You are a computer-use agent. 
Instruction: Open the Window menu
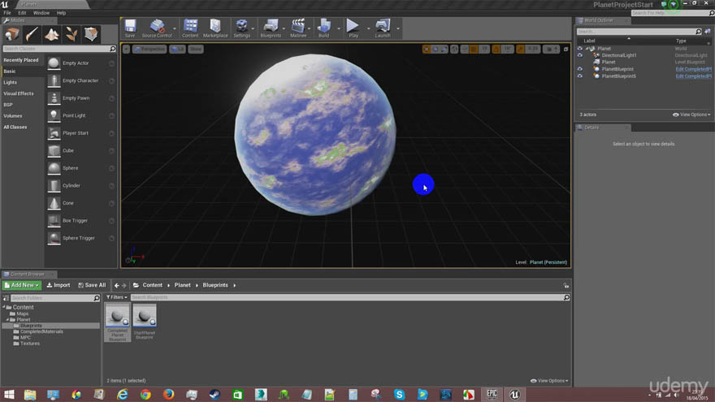point(41,13)
